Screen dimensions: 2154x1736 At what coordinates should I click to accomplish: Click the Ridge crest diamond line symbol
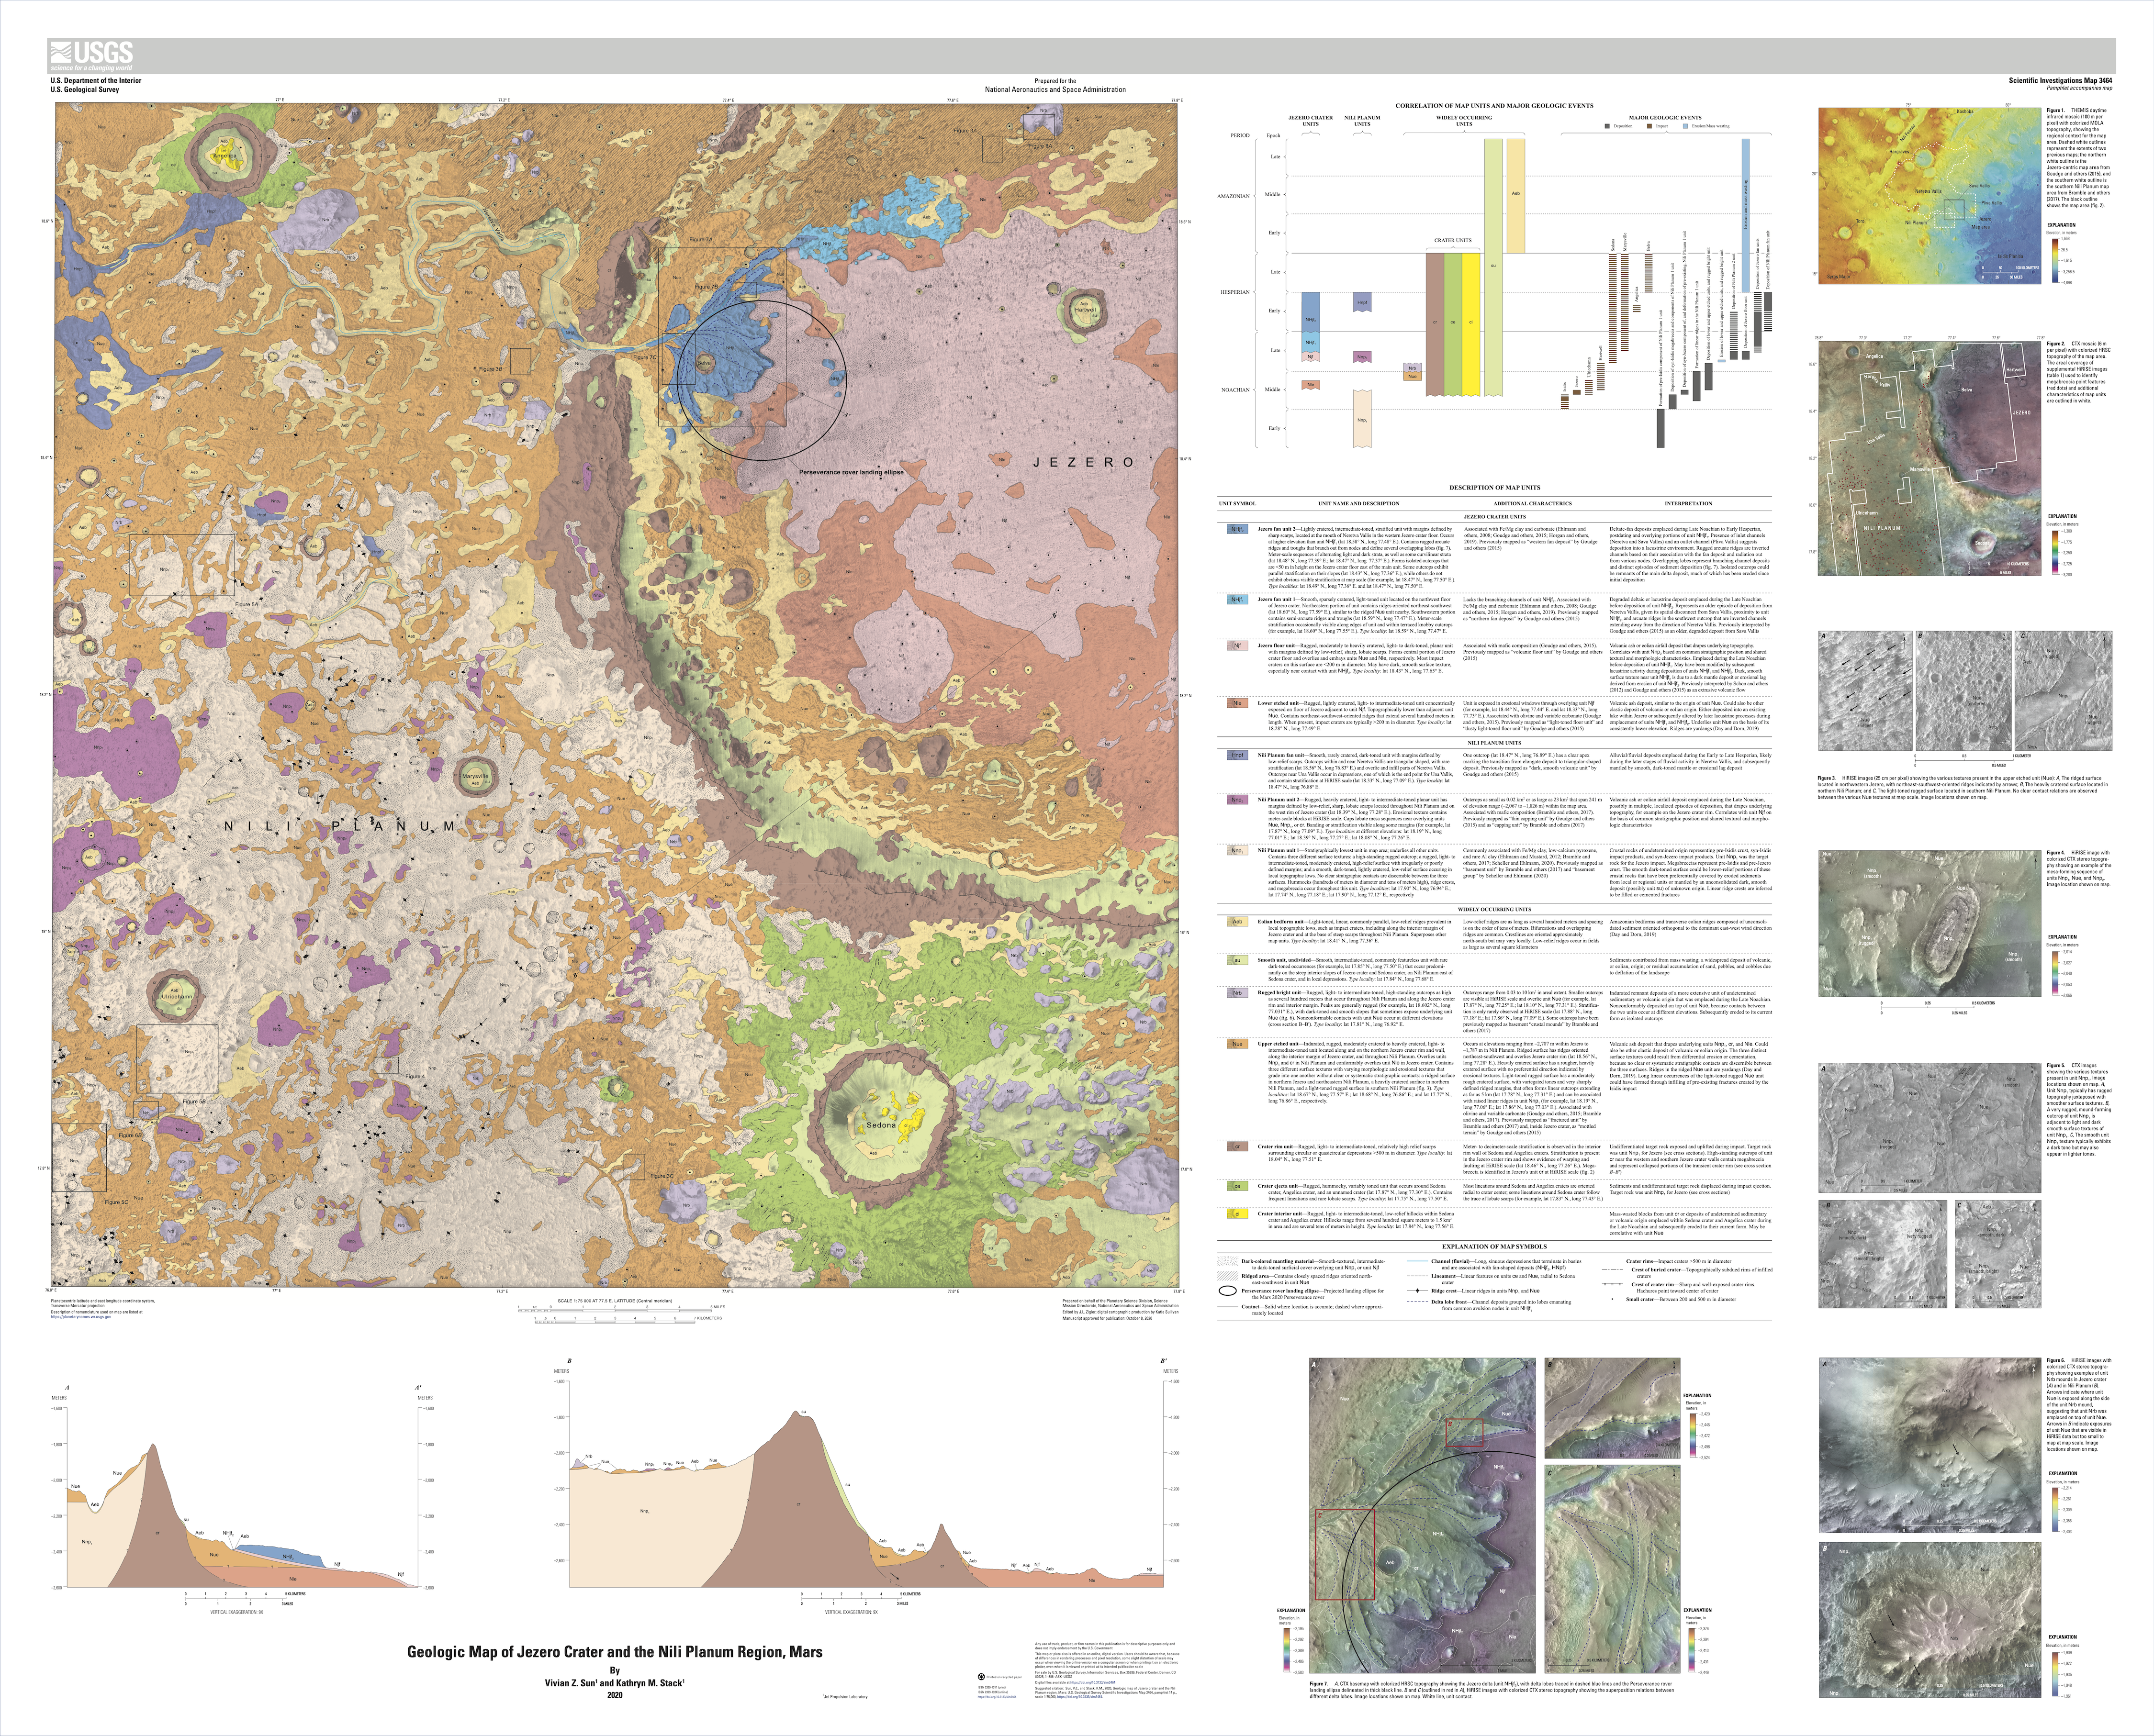(1418, 1291)
